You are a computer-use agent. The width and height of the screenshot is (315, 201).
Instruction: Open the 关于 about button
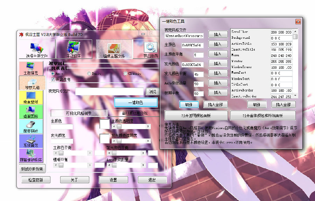(75, 180)
